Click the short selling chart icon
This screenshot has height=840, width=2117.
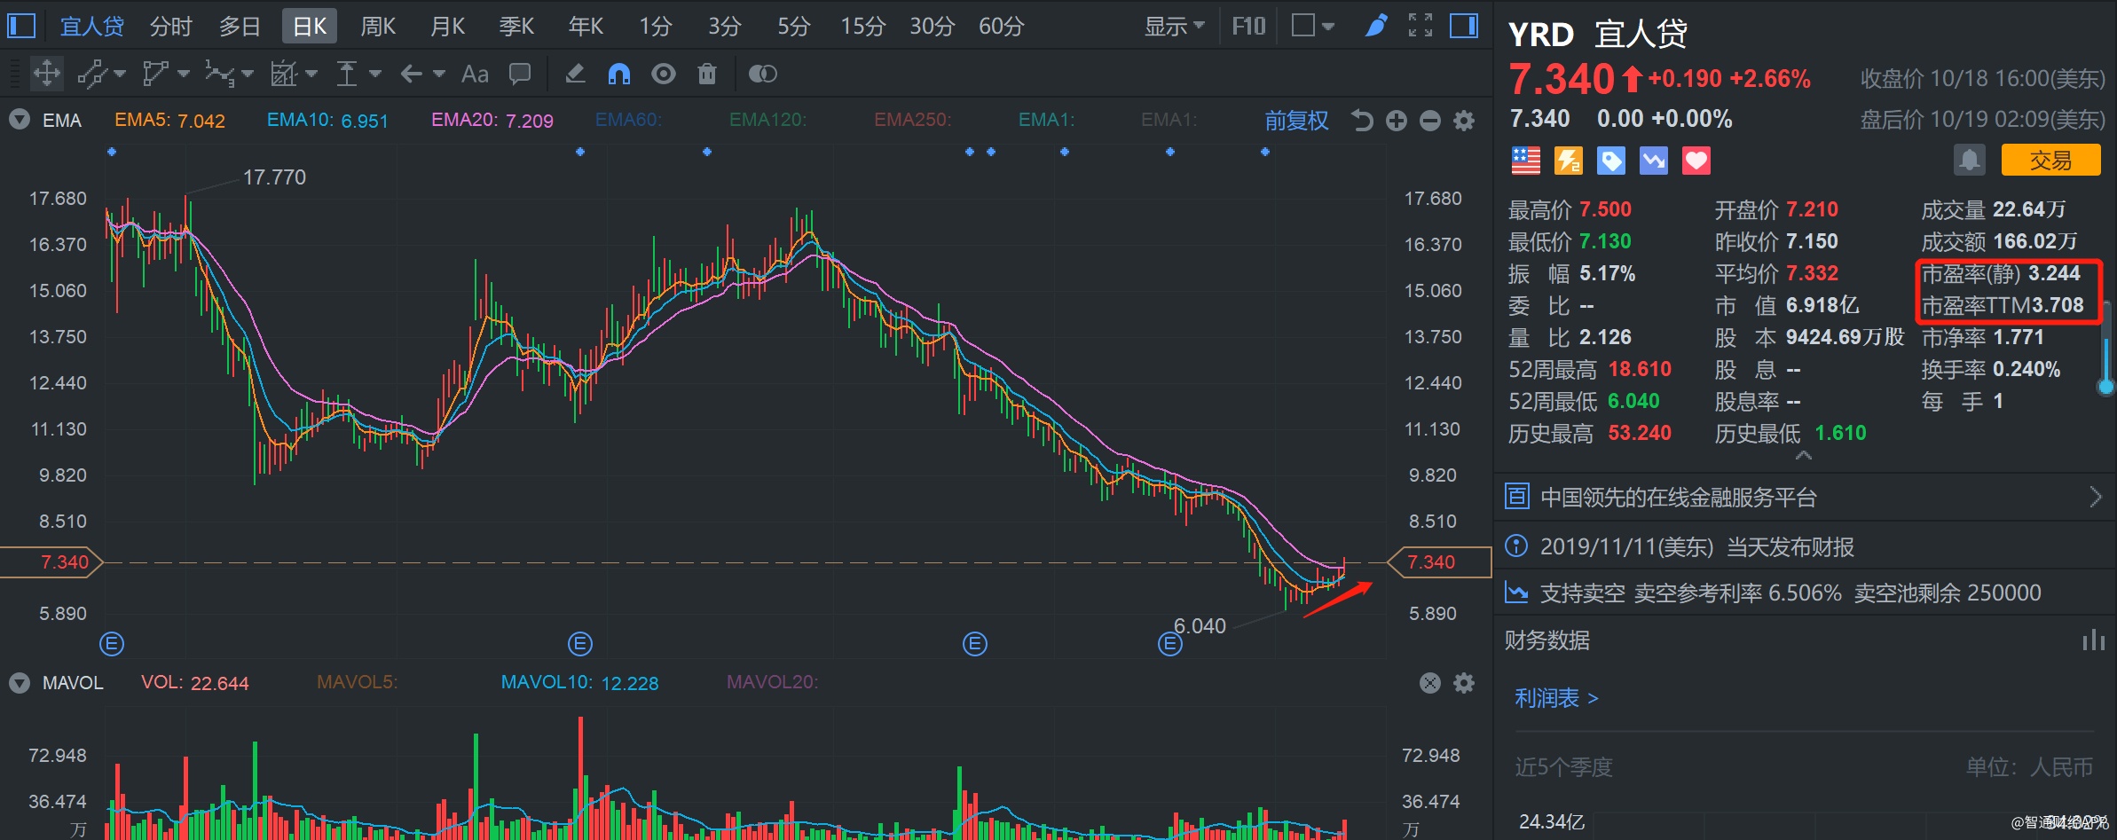click(1517, 593)
